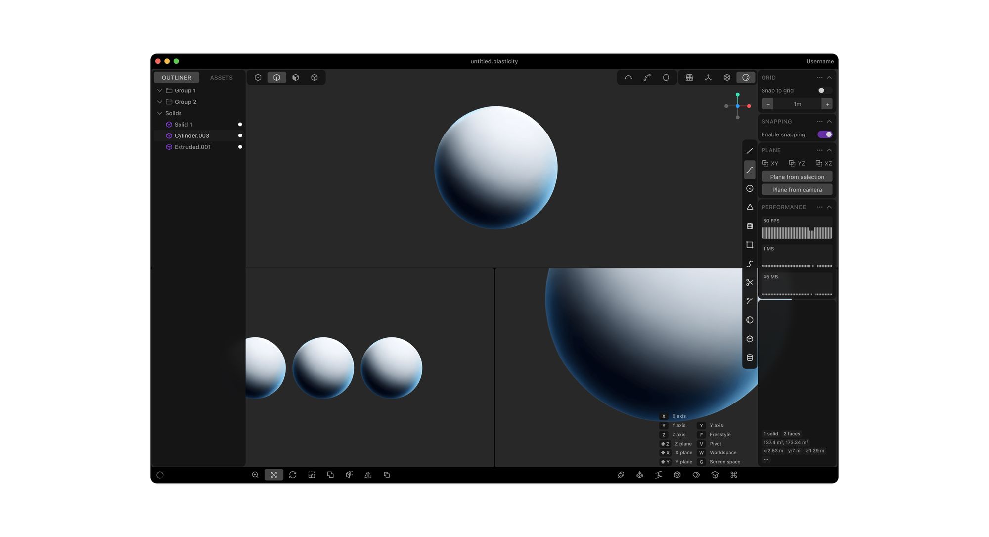Choose the Cylinder tool at toolbar bottom
This screenshot has width=989, height=537.
tap(750, 358)
